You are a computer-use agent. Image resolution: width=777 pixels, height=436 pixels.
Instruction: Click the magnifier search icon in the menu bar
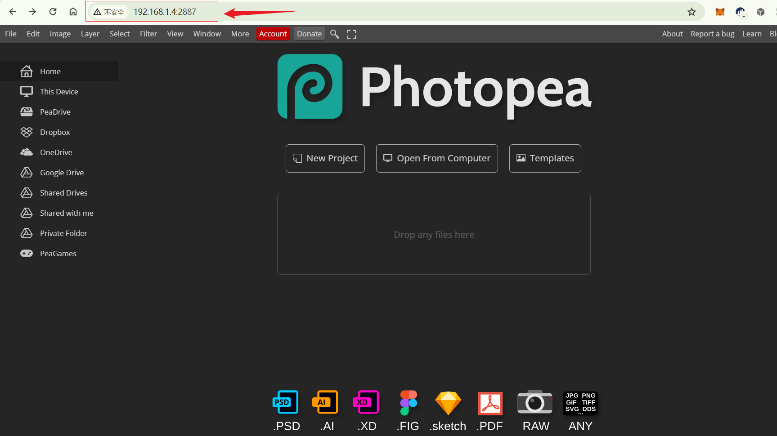[x=334, y=34]
